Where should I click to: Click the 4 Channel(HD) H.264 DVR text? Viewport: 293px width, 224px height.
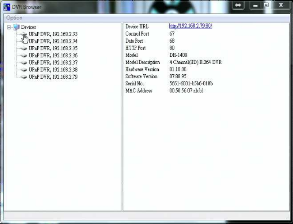(196, 62)
